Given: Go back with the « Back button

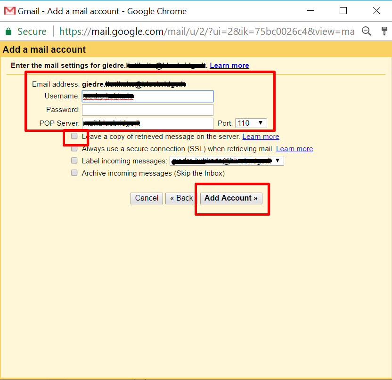Looking at the screenshot, I should click(181, 198).
